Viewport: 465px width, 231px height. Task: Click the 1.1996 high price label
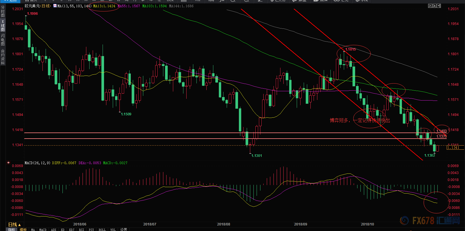pos(32,14)
